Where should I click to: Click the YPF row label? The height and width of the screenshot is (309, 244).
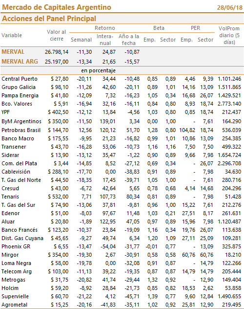[x=6, y=112]
